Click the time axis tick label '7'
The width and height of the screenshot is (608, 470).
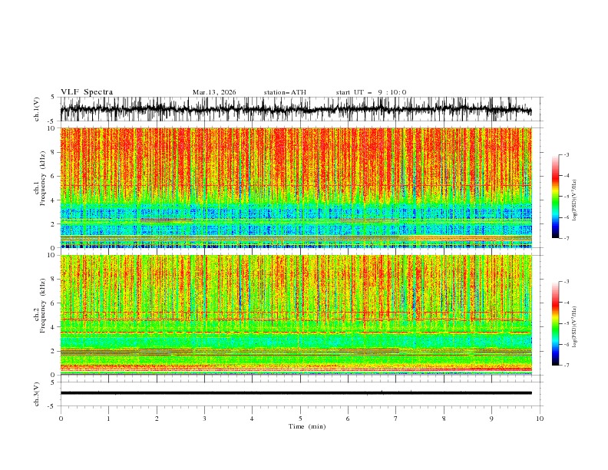[396, 419]
